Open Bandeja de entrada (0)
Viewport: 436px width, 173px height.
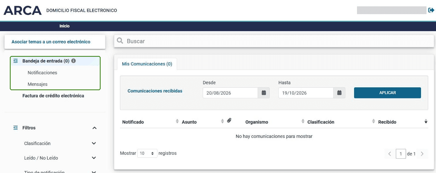pyautogui.click(x=46, y=61)
